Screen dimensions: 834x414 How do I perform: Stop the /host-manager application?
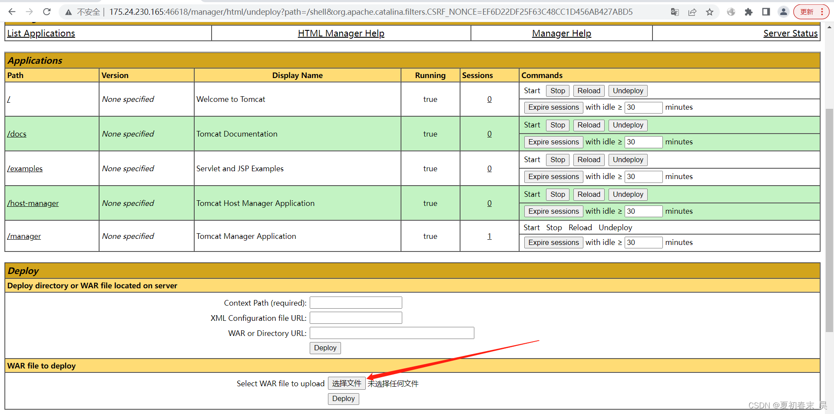pos(558,195)
